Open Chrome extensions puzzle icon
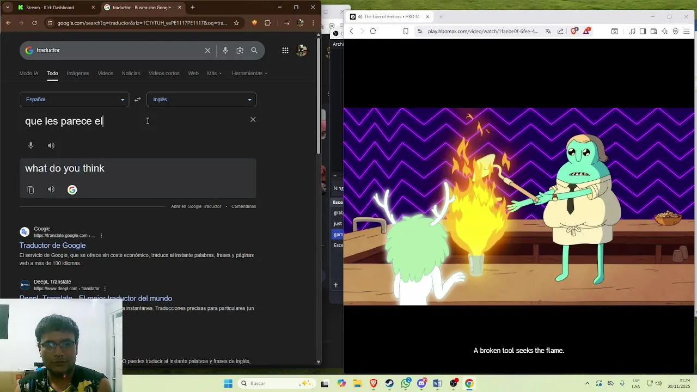Image resolution: width=697 pixels, height=392 pixels. 267,23
